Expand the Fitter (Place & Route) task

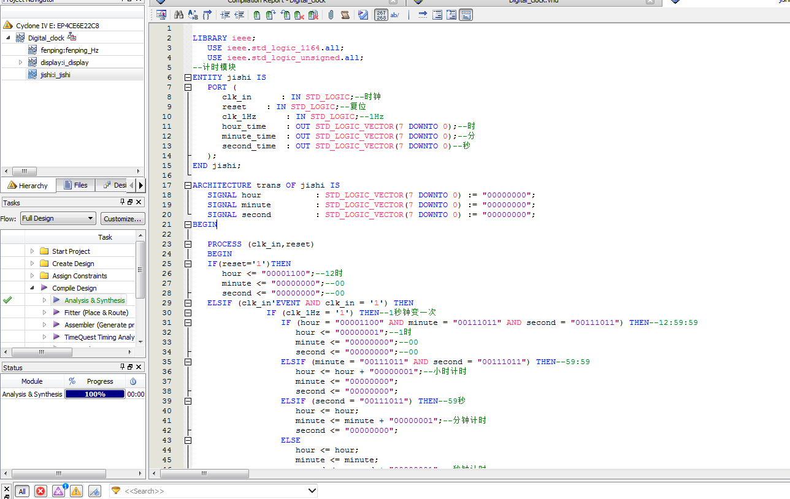point(45,313)
